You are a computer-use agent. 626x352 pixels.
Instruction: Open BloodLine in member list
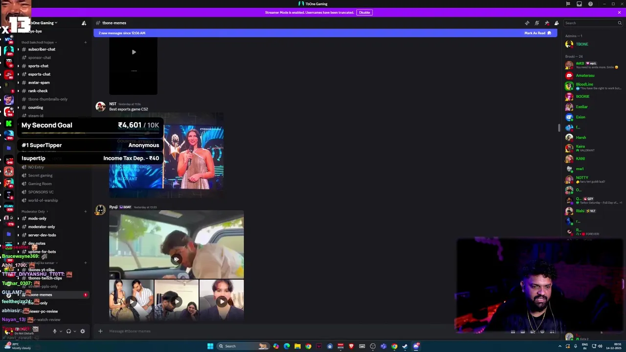coord(584,86)
